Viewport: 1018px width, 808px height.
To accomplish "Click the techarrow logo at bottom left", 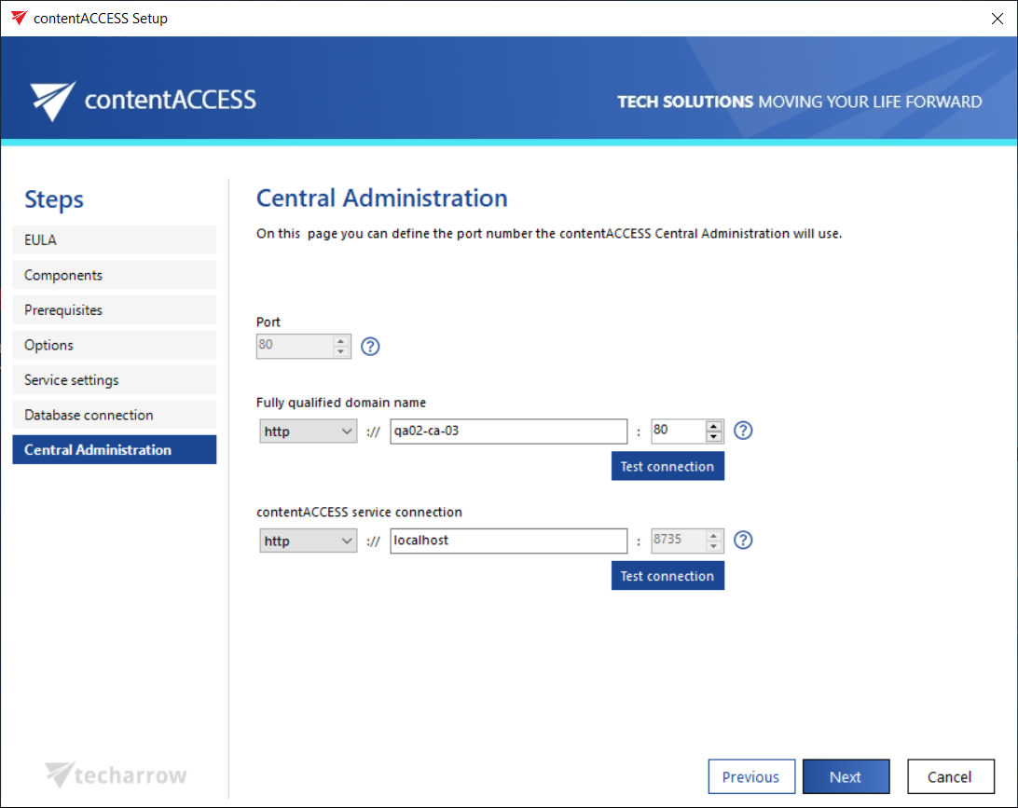I will click(117, 774).
